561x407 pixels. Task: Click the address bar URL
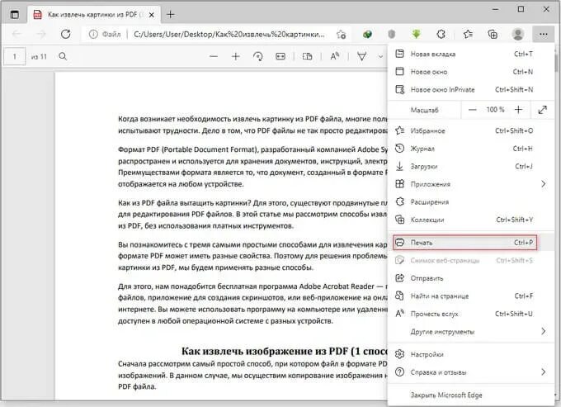229,35
